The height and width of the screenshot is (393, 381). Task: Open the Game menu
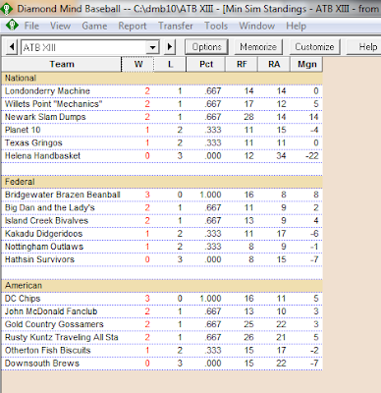pyautogui.click(x=94, y=26)
